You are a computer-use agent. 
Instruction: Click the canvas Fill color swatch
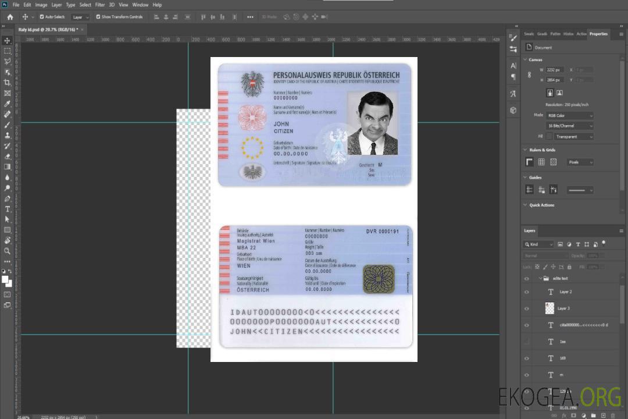pos(550,137)
